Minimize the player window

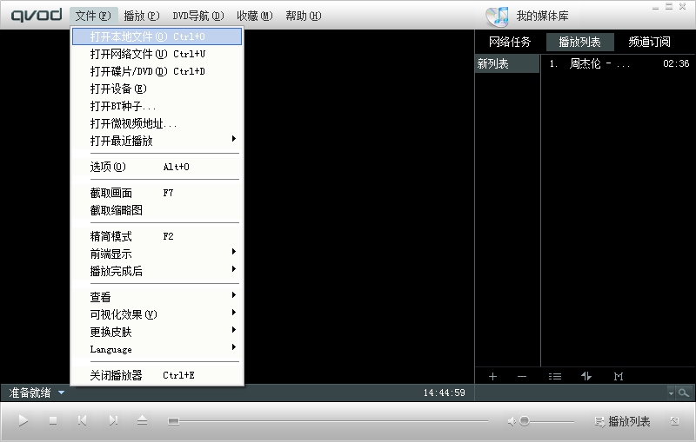click(x=656, y=7)
